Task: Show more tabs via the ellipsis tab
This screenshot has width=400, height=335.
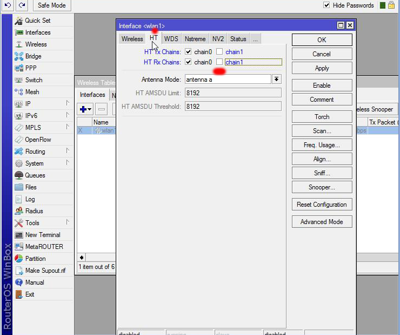Action: tap(255, 39)
